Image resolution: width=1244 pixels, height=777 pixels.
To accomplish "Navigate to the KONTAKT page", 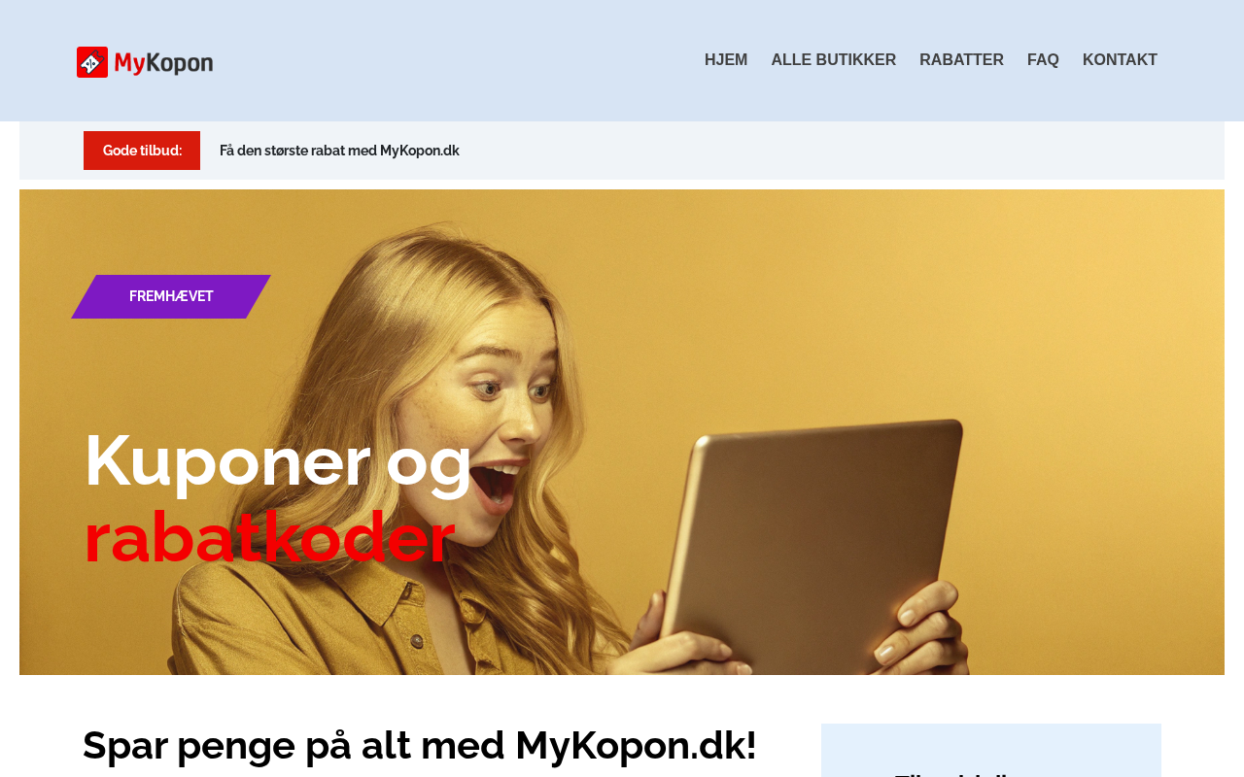I will [x=1120, y=60].
